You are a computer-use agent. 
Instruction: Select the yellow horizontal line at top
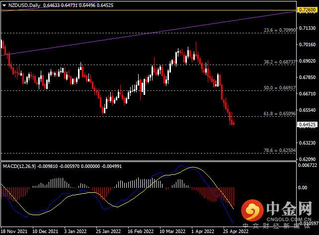149,10
